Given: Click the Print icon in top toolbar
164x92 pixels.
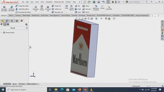Looking at the screenshot, I should coord(98,2).
